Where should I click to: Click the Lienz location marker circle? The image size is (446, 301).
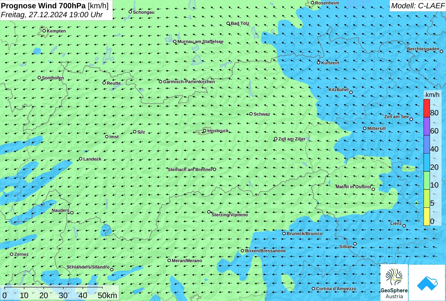tap(404, 226)
